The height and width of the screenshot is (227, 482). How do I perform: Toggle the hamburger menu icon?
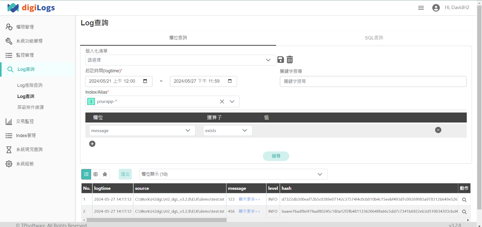tap(421, 8)
